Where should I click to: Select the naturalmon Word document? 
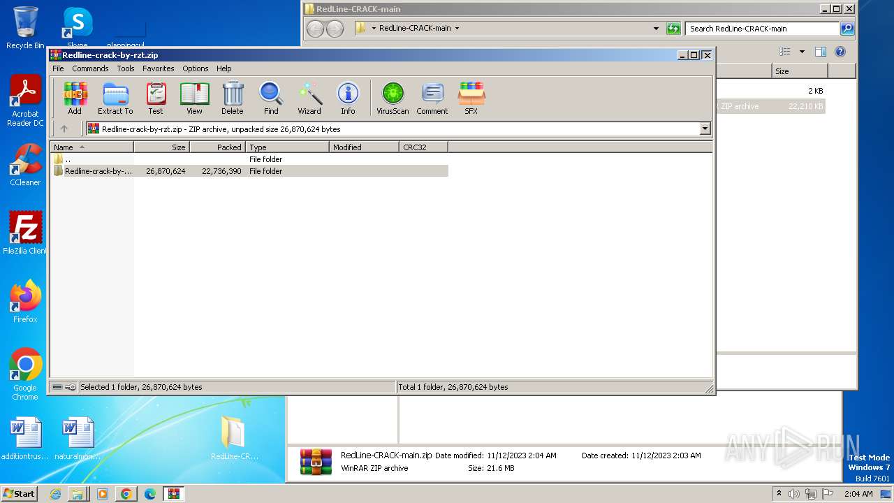pos(78,439)
